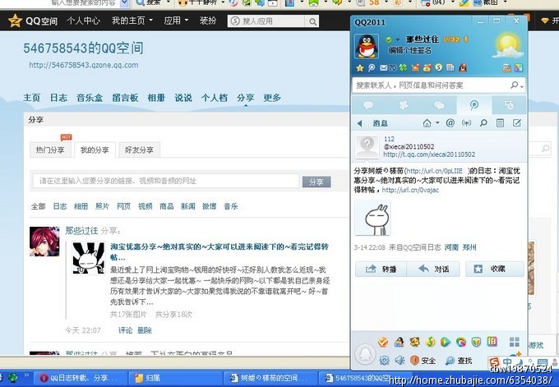Open http://t.qq.com/xiecai20110502 link
Viewport: 559px width, 387px height.
click(429, 154)
